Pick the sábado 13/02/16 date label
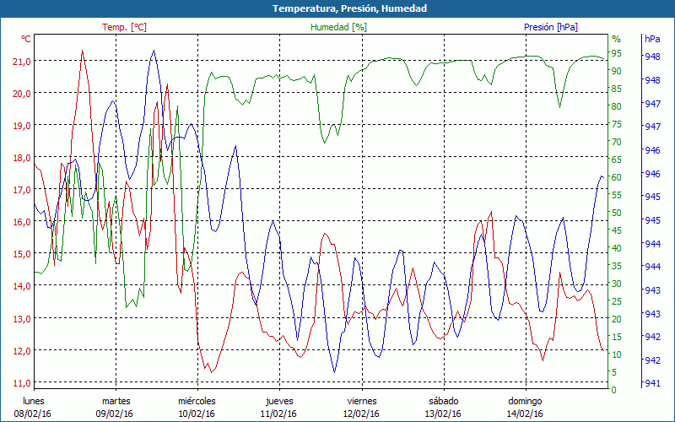 pos(443,408)
